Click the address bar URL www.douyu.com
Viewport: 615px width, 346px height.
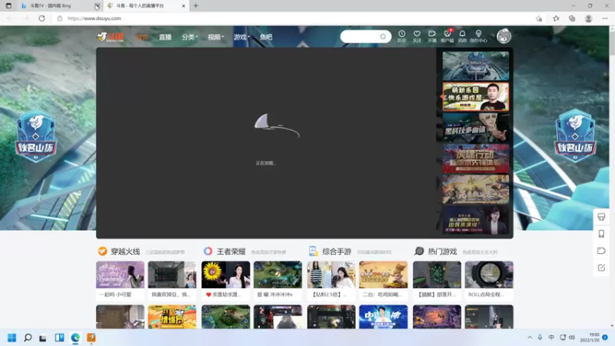click(x=94, y=18)
